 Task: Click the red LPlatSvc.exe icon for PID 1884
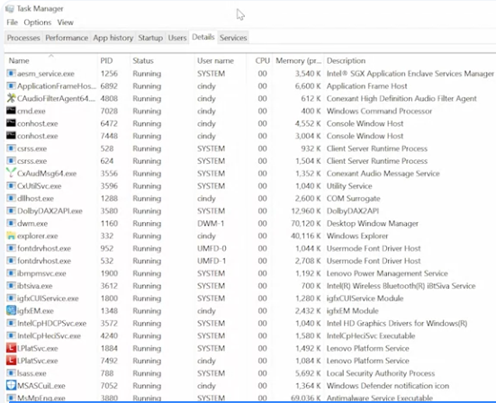pos(11,348)
